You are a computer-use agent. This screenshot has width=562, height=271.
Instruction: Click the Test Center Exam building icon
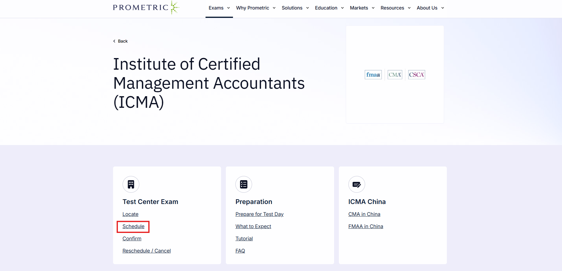point(131,184)
